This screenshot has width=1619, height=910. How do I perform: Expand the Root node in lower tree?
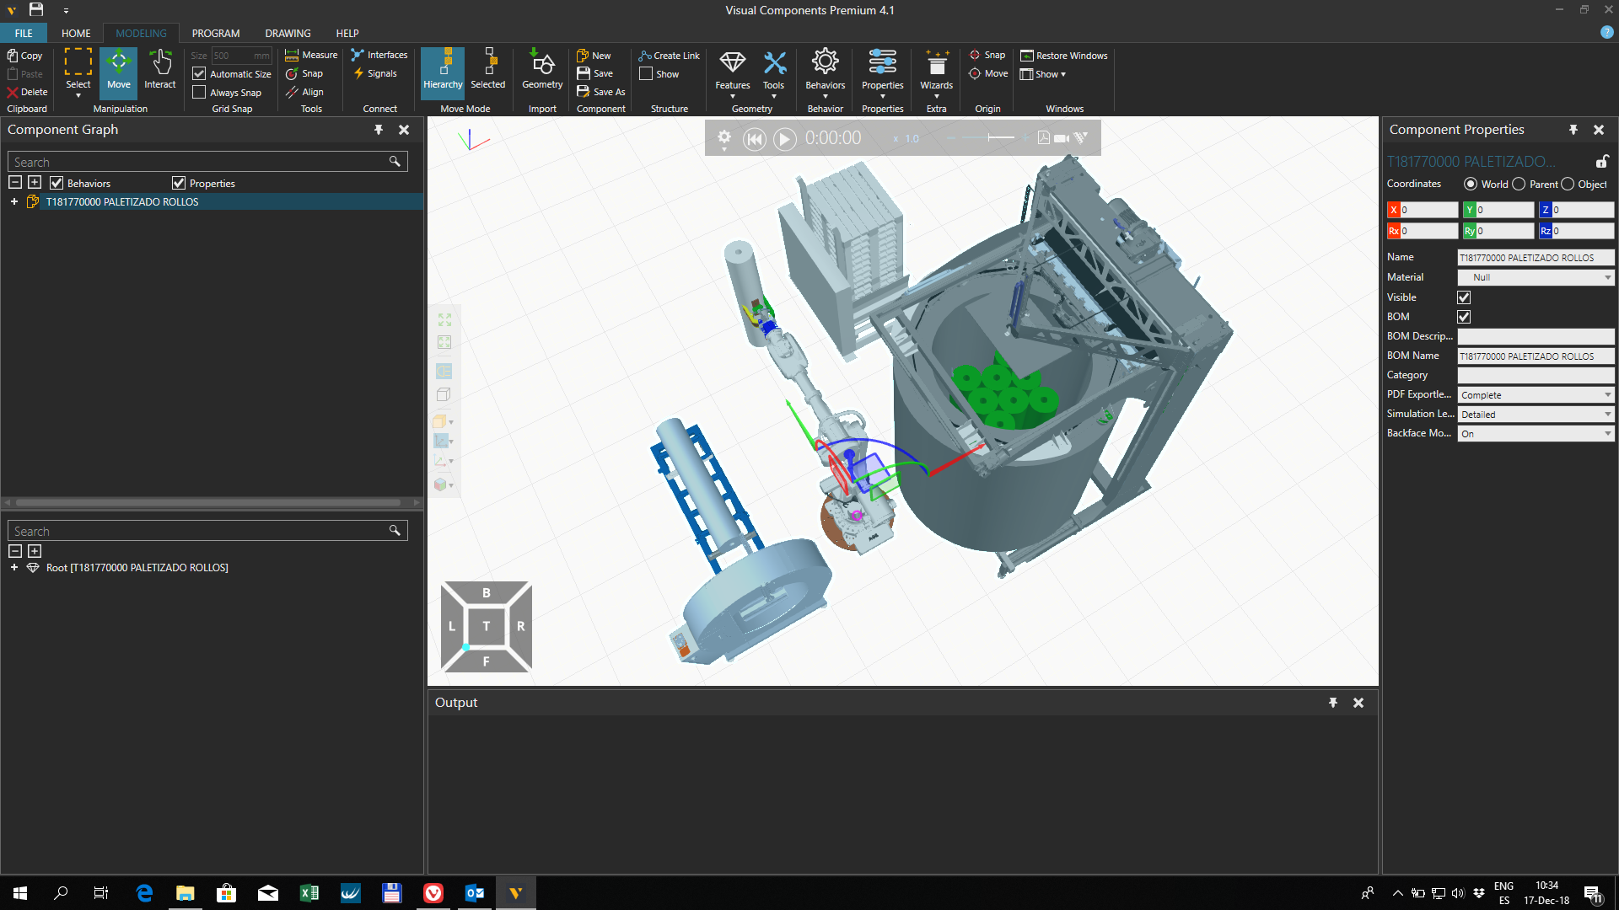[14, 568]
